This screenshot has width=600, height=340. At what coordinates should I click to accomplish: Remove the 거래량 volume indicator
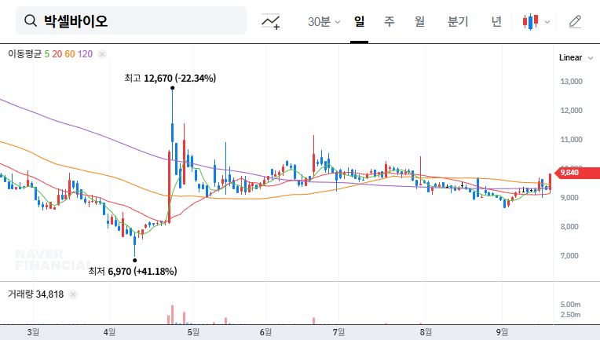(73, 294)
